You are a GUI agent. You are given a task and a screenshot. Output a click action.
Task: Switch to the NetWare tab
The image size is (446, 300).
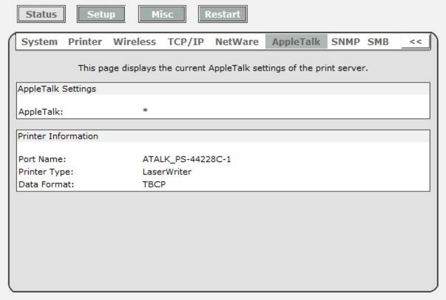tap(237, 42)
